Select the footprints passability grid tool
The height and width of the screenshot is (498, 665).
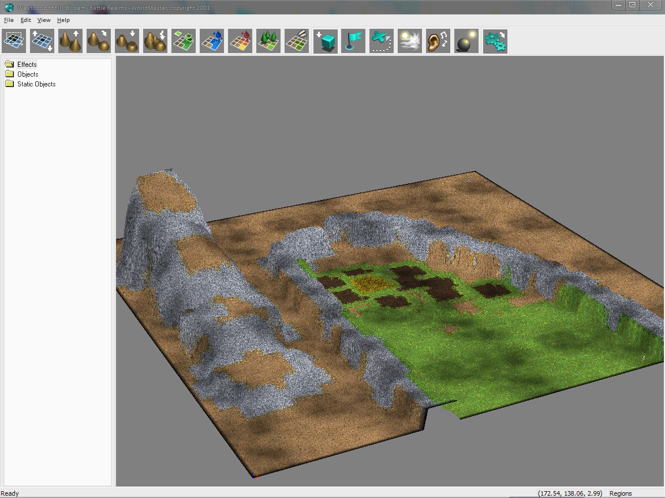tap(297, 41)
